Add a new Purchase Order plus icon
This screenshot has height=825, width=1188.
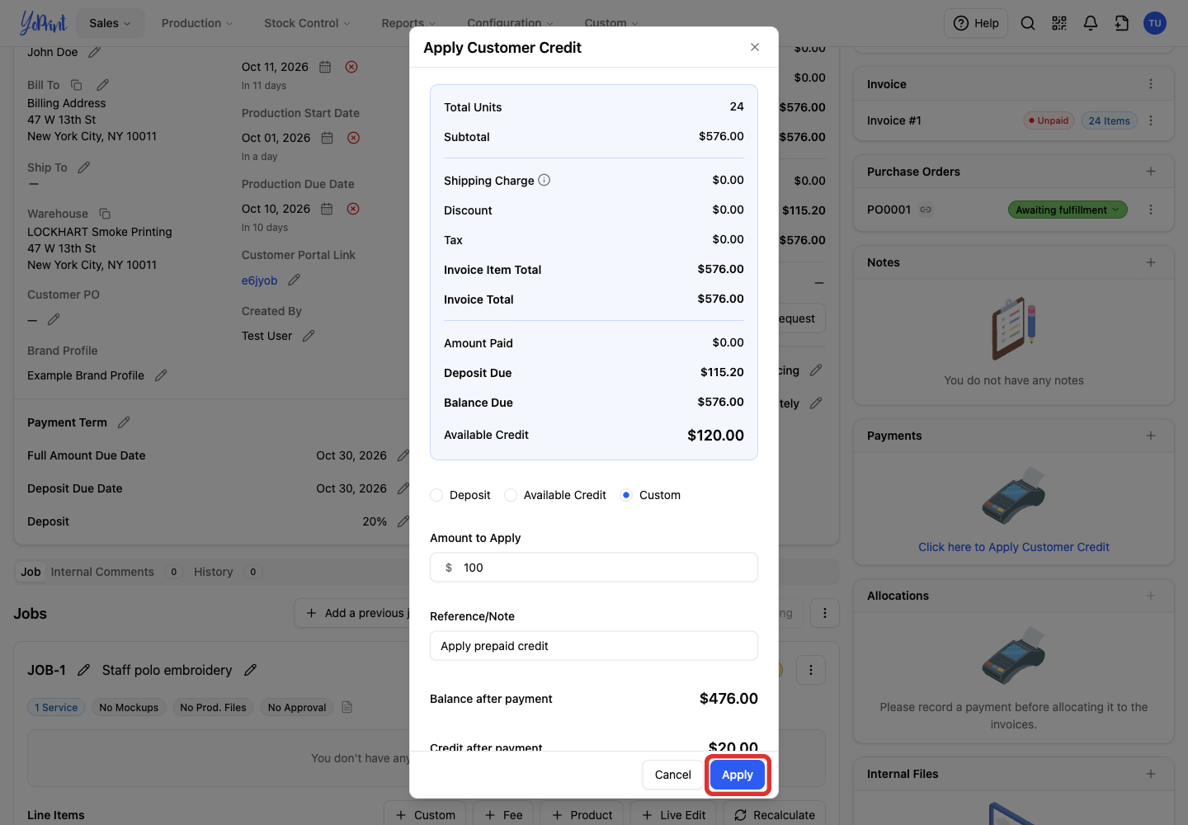click(x=1151, y=172)
